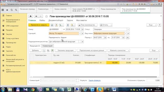Add the production plan to favorites

coord(46,16)
